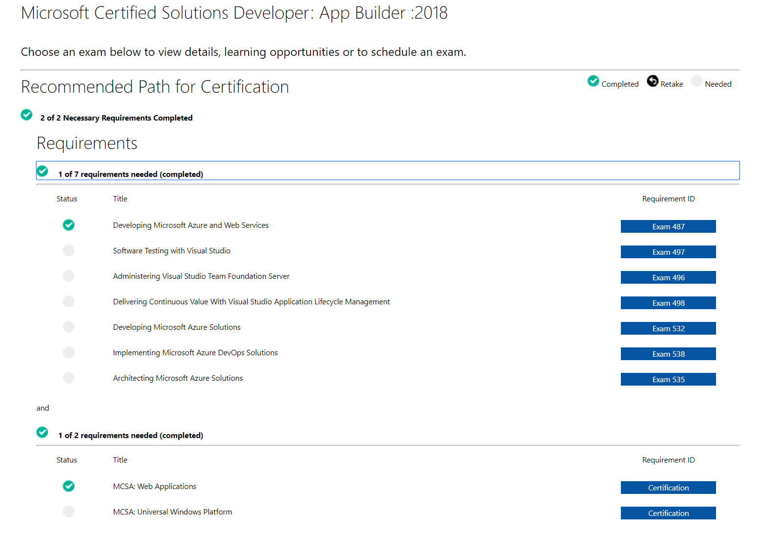Image resolution: width=769 pixels, height=539 pixels.
Task: Select title Implementing Microsoft Azure DevOps Solutions
Action: coord(195,353)
